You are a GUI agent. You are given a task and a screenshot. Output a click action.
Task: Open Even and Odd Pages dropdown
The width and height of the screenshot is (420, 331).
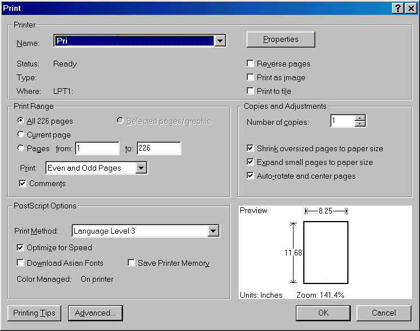coord(141,168)
